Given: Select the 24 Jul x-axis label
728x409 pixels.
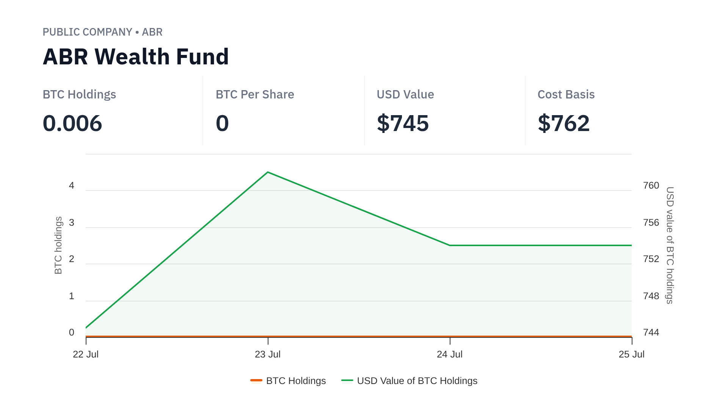Looking at the screenshot, I should 450,354.
